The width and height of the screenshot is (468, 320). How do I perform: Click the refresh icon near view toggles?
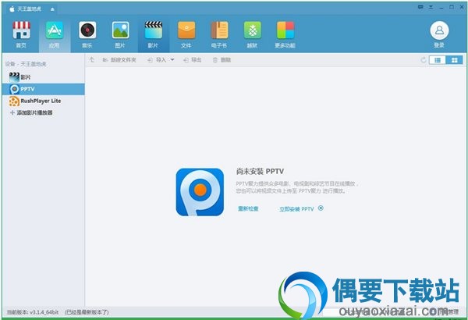(424, 60)
